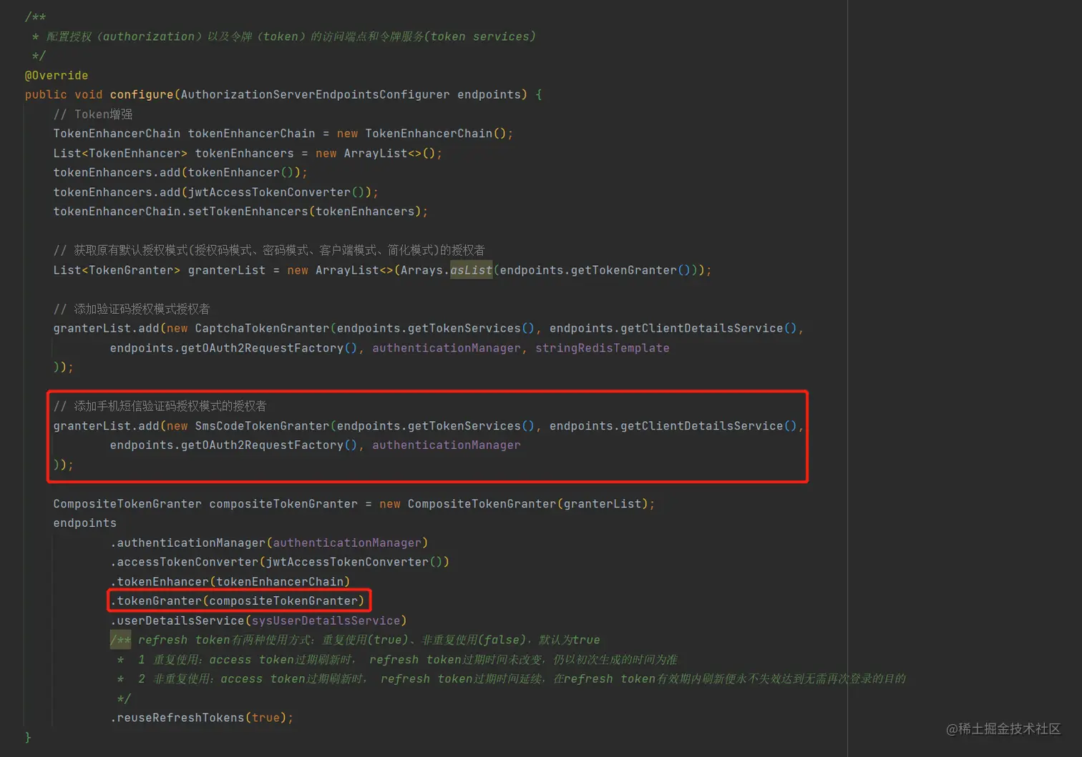Click the standalone 'endpoints' statement line
The width and height of the screenshot is (1082, 757).
(x=85, y=523)
